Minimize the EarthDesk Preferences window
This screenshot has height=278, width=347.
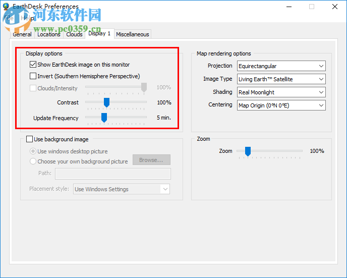[289, 7]
